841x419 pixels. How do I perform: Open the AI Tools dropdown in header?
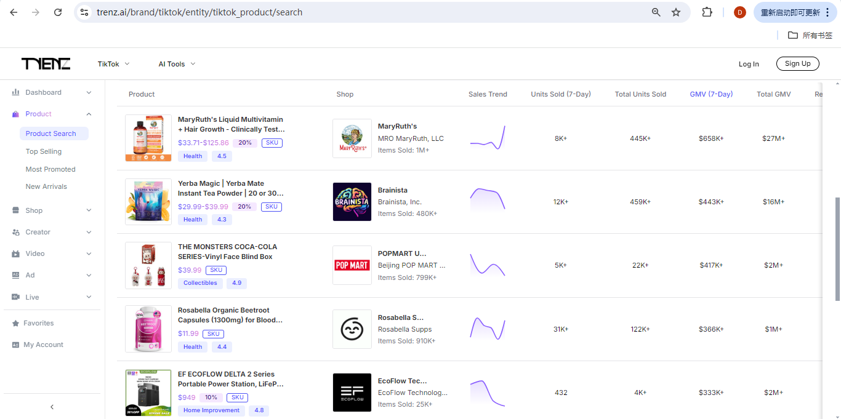tap(177, 64)
